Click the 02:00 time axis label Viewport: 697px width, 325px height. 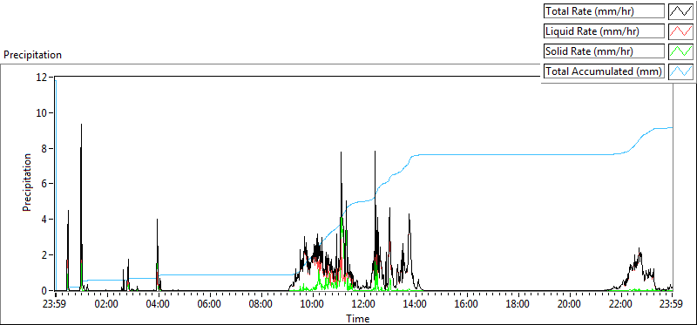point(107,305)
